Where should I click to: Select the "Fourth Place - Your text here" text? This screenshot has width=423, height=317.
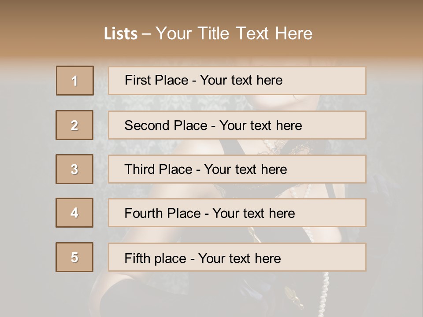[x=210, y=214]
